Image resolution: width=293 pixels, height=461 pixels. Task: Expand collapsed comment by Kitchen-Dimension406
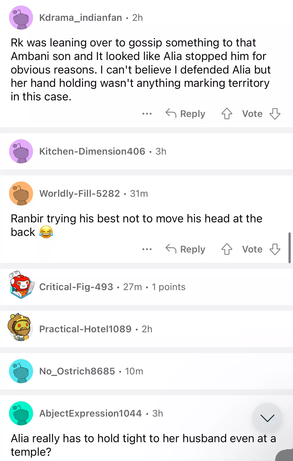146,151
